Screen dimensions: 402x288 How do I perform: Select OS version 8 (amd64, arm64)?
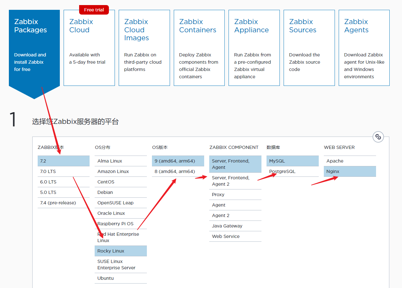coord(178,171)
